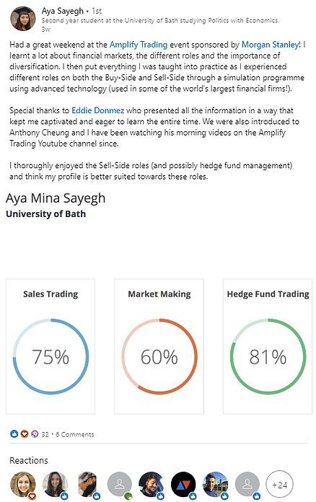This screenshot has height=502, width=316.
Task: Open the man near building avatar
Action: (x=215, y=485)
